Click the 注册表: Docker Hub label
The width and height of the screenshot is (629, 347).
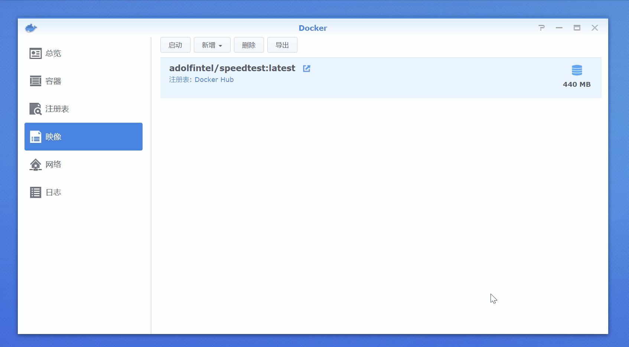pos(201,80)
